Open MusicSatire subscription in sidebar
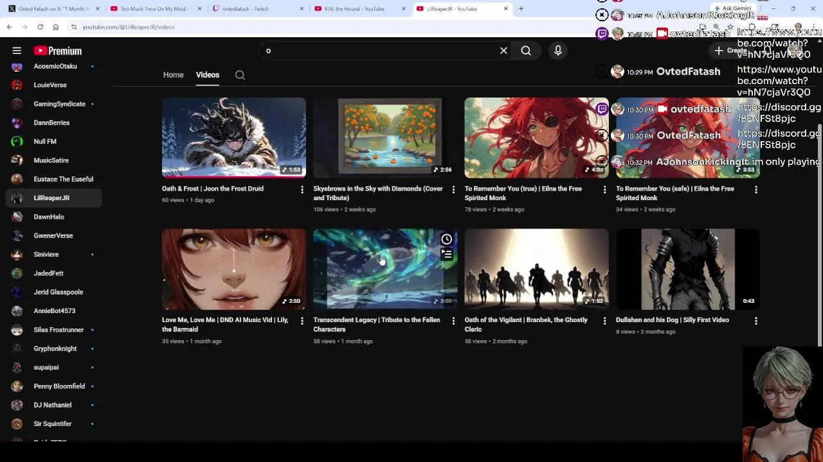Screen dimensions: 823x462 pyautogui.click(x=53, y=160)
